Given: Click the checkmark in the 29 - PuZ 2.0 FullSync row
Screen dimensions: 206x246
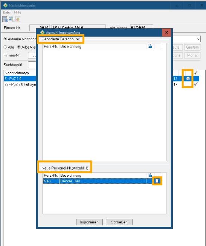Looking at the screenshot, I should [x=196, y=84].
